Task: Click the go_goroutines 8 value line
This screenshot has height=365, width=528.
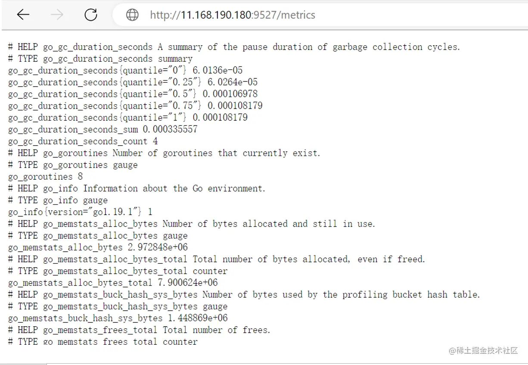Action: [x=45, y=177]
